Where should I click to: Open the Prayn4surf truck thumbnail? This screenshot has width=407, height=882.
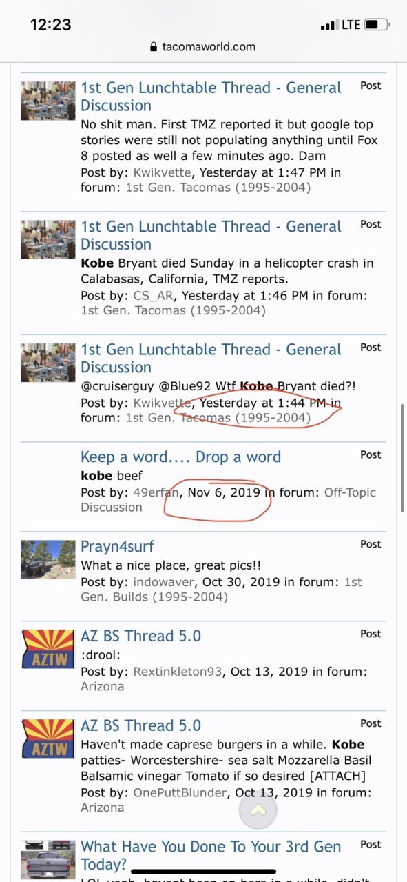tap(48, 559)
